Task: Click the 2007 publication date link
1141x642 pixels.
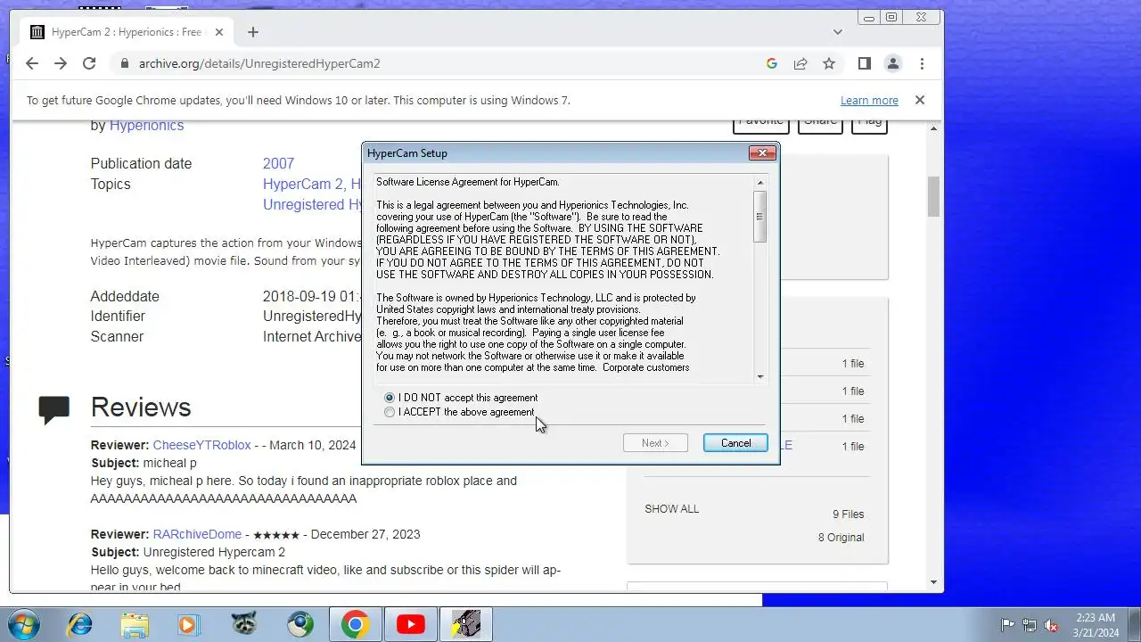Action: coord(278,163)
